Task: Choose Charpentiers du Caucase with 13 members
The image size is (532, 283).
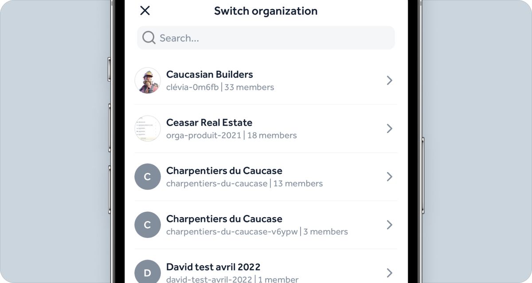Action: pyautogui.click(x=224, y=171)
